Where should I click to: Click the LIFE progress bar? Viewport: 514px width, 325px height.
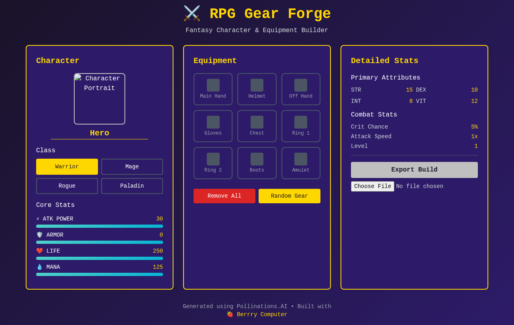tap(100, 258)
